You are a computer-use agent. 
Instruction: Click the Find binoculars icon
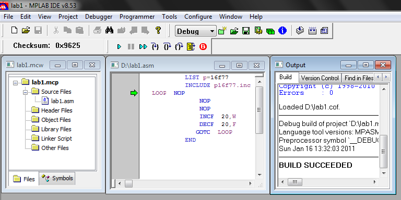pos(109,31)
